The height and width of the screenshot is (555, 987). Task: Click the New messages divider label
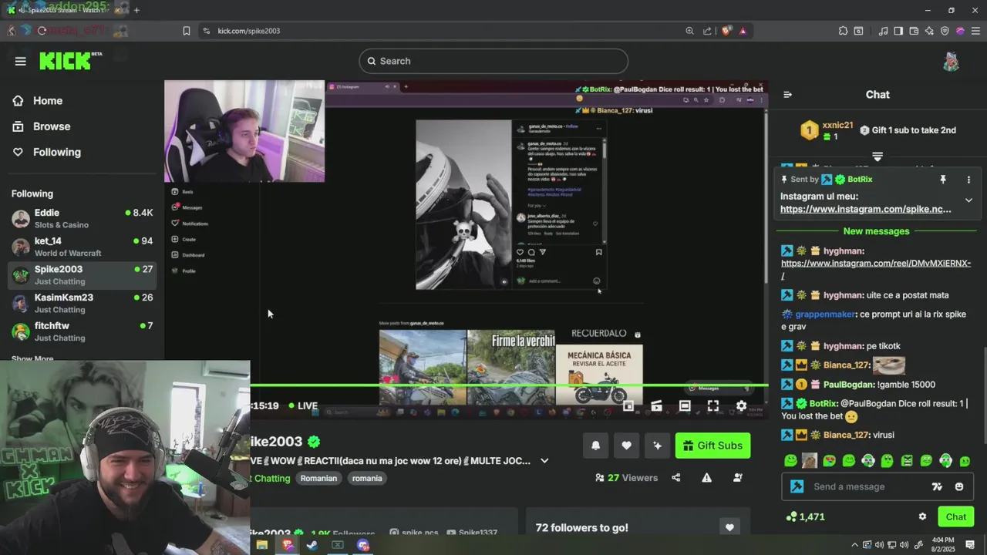pyautogui.click(x=876, y=231)
